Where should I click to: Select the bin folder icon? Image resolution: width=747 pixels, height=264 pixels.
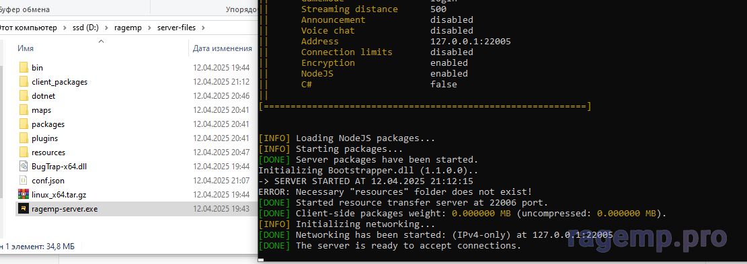click(x=24, y=68)
